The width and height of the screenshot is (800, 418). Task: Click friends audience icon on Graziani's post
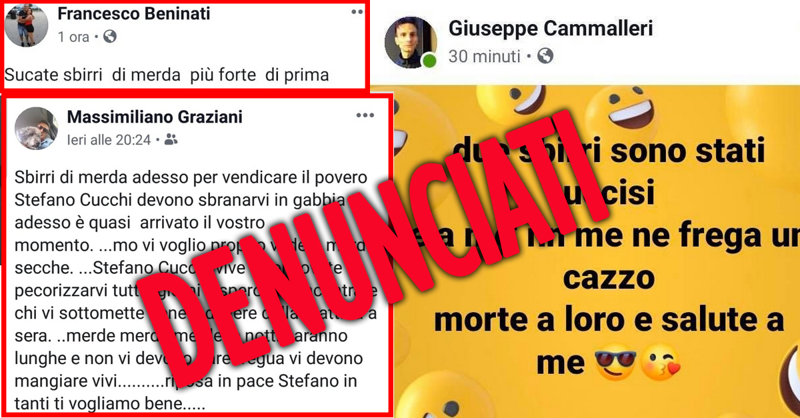click(171, 140)
